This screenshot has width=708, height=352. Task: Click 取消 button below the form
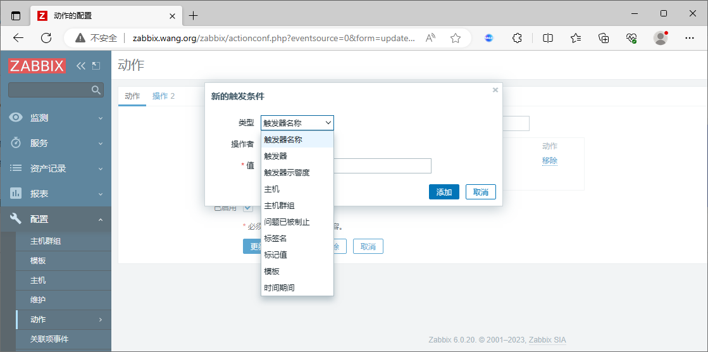click(368, 246)
